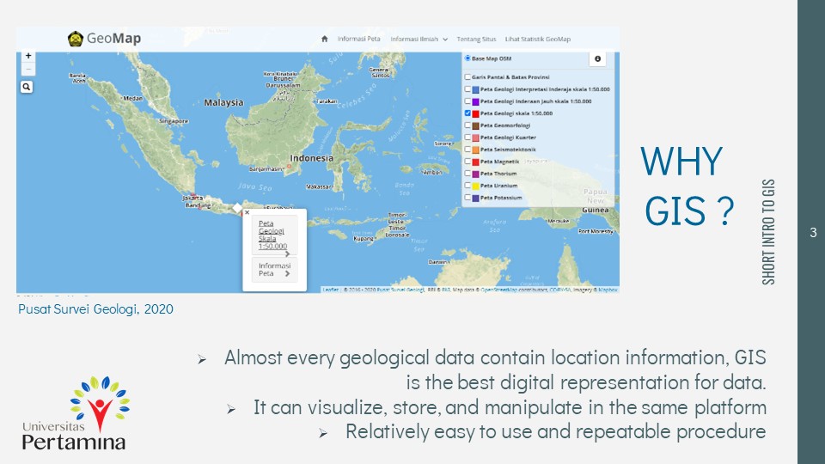This screenshot has height=464, width=825.
Task: Expand Peta Geologi Skala 1:50.000 popup chevron
Action: coord(287,253)
